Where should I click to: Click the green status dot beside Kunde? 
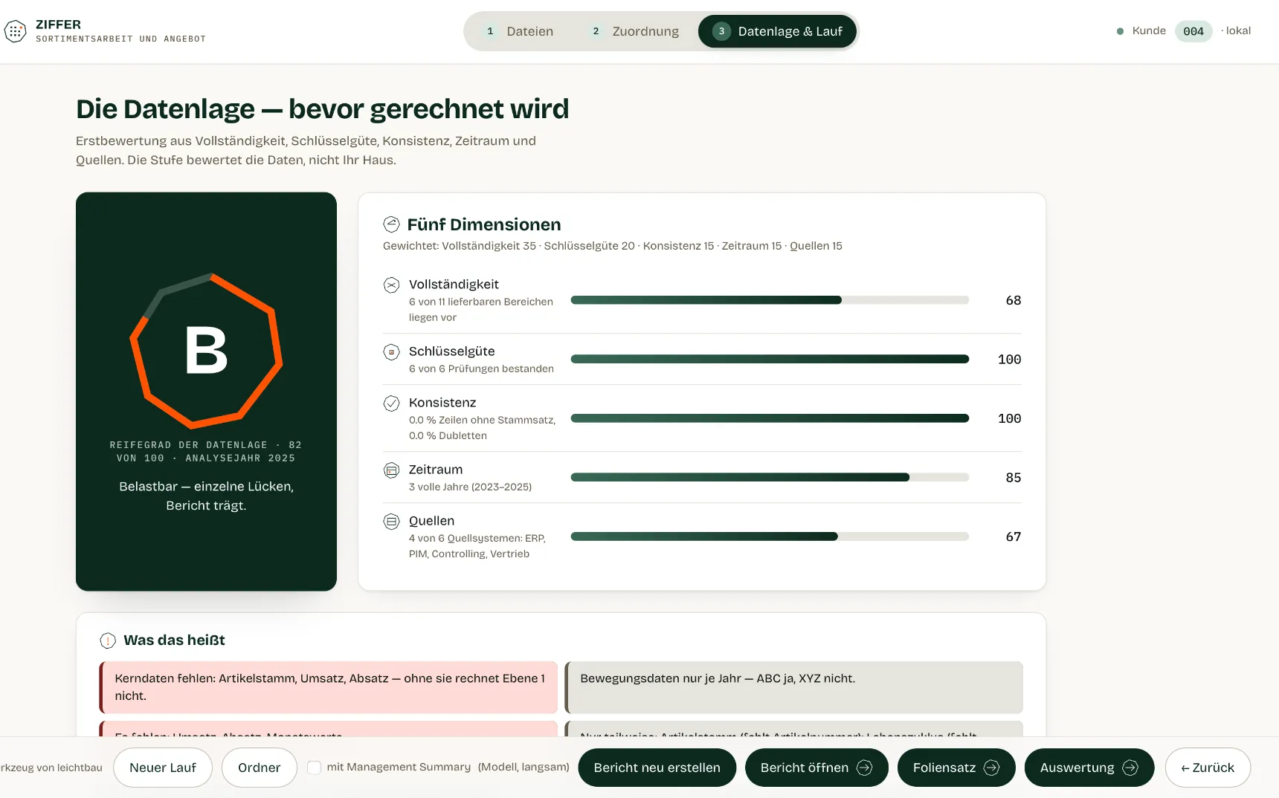1120,31
